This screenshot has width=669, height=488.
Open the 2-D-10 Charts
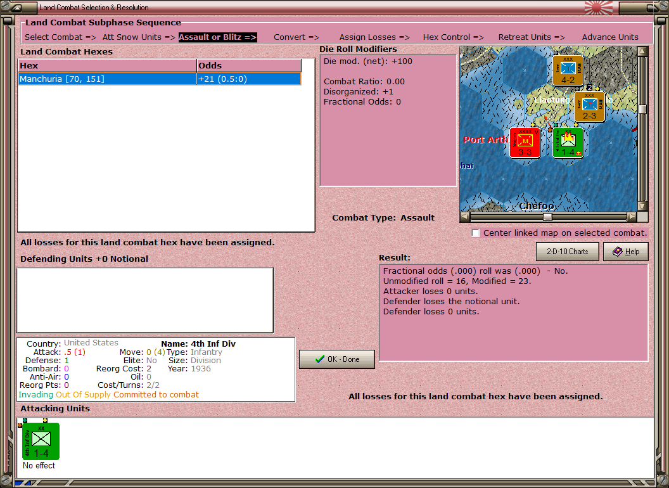pyautogui.click(x=568, y=252)
